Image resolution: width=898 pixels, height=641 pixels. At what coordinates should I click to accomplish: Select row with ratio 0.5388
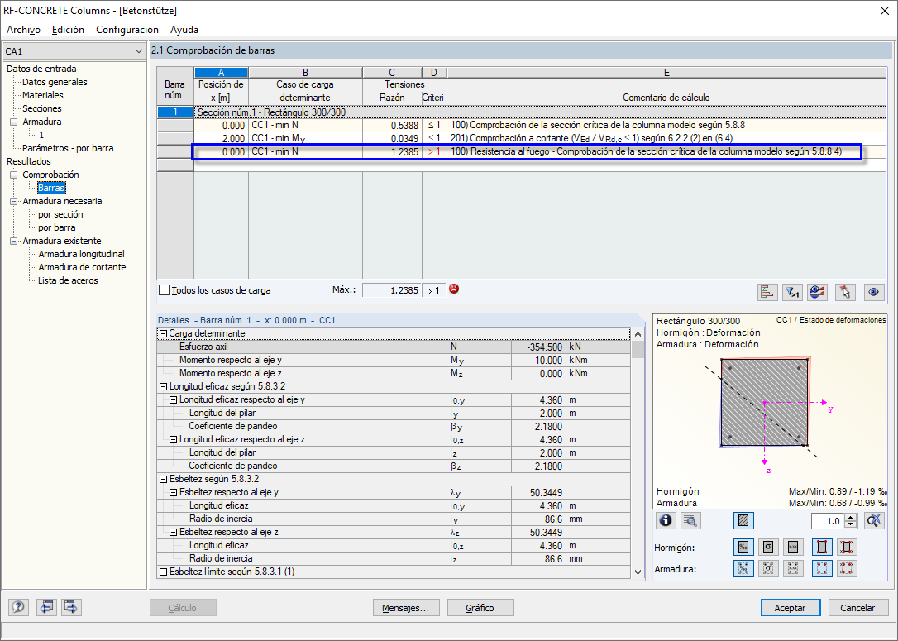[539, 126]
